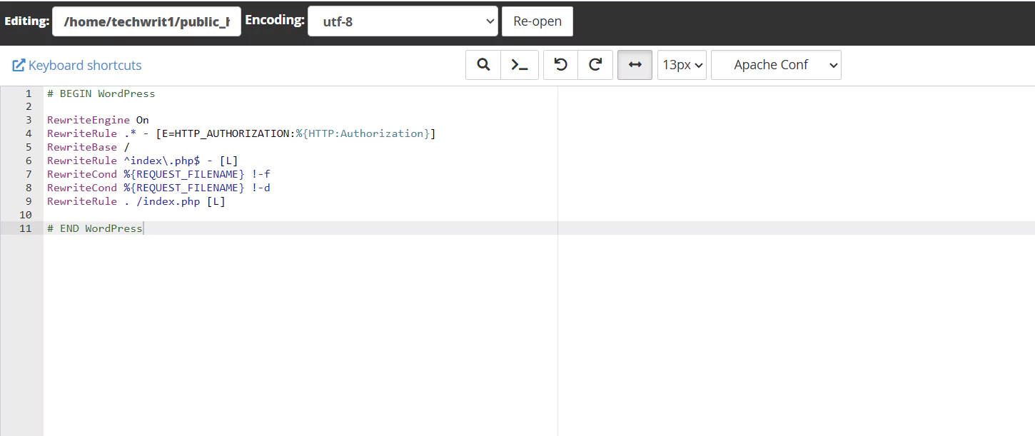
Task: Open the utf-8 Encoding dropdown
Action: tap(403, 21)
